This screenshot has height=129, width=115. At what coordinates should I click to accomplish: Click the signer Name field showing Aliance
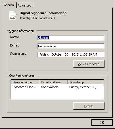tap(71, 38)
